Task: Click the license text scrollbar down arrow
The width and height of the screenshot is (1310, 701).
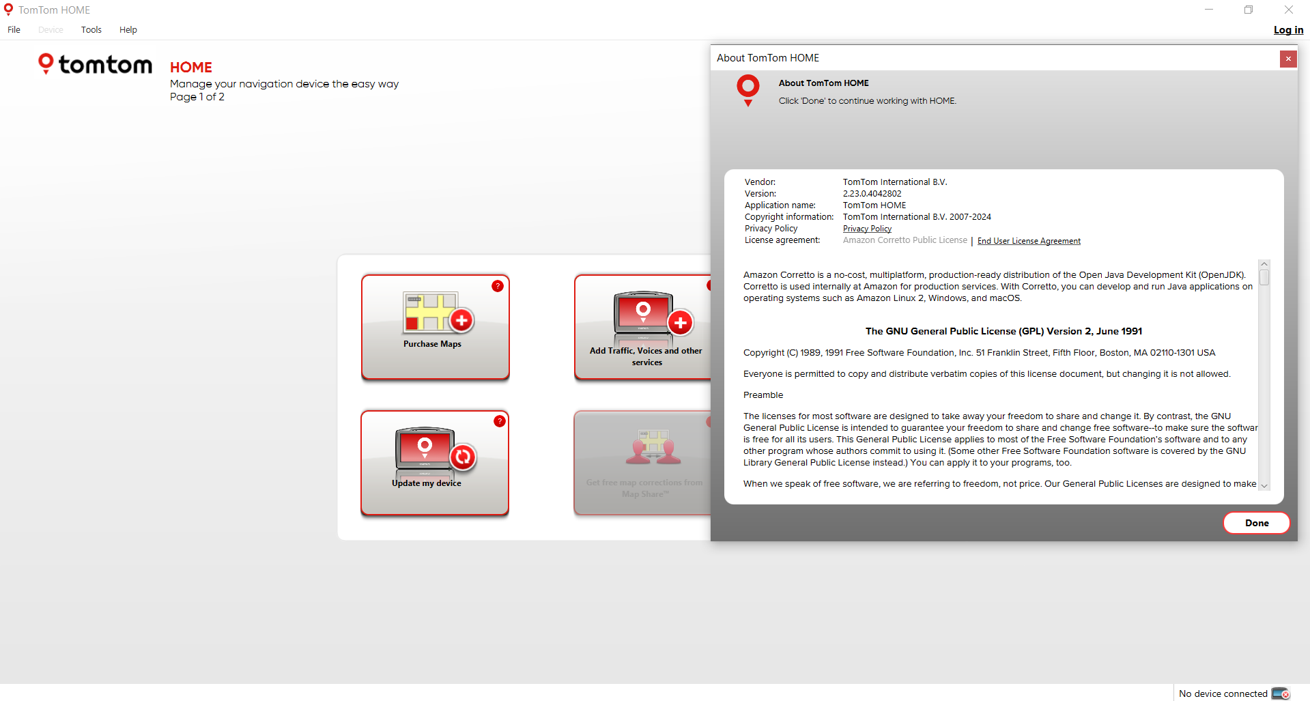Action: pos(1264,485)
